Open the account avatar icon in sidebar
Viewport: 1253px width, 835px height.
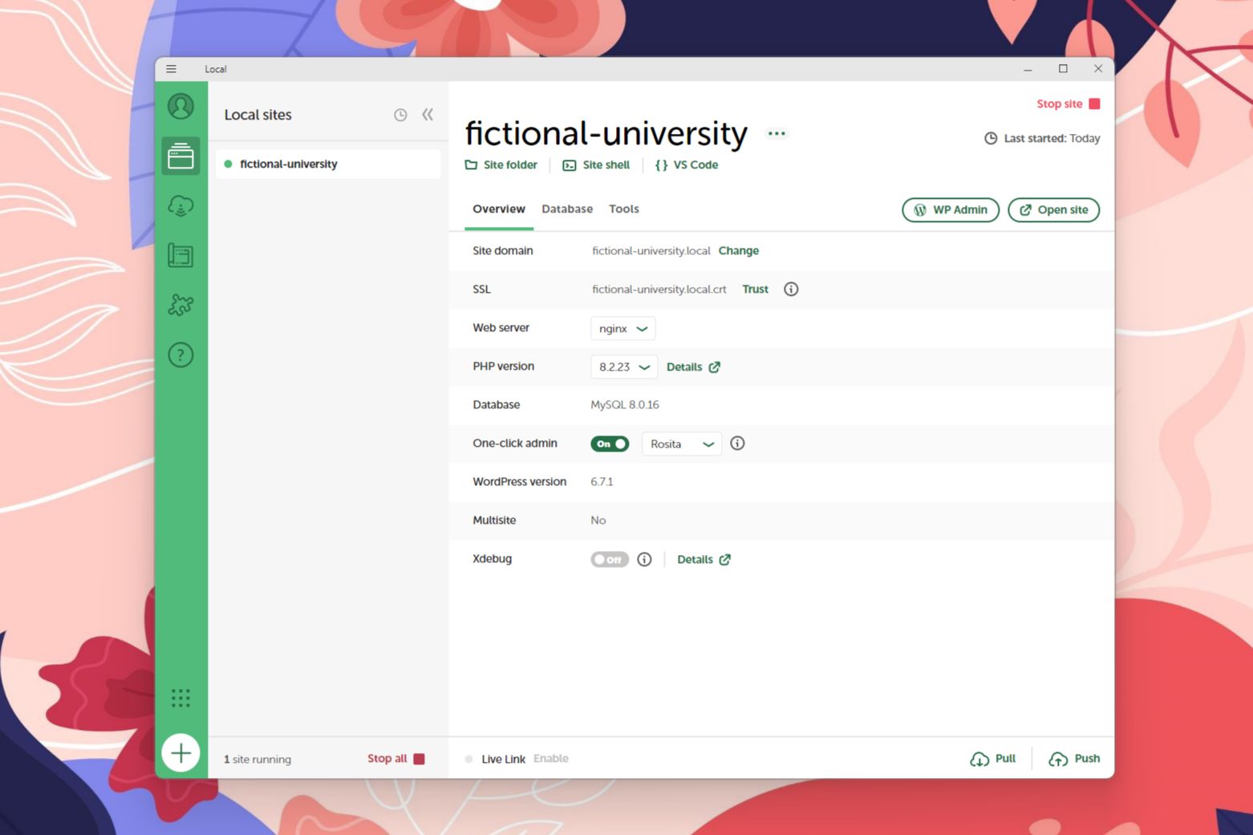pyautogui.click(x=180, y=107)
